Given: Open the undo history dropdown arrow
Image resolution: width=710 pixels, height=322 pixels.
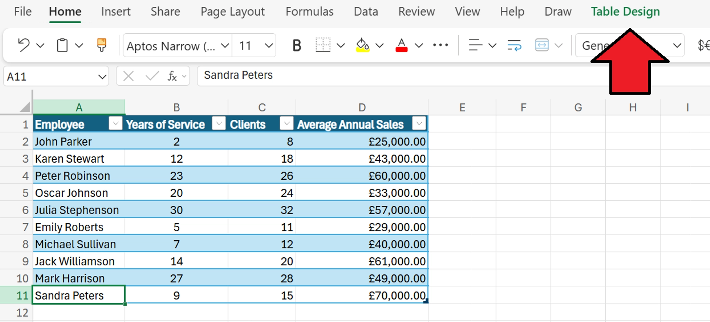Looking at the screenshot, I should point(40,45).
